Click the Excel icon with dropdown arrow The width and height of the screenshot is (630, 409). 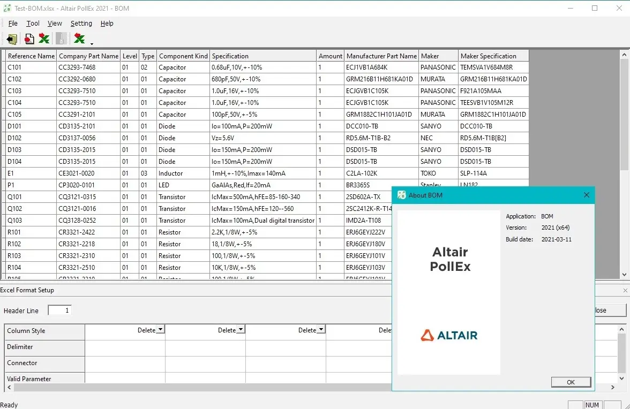79,39
